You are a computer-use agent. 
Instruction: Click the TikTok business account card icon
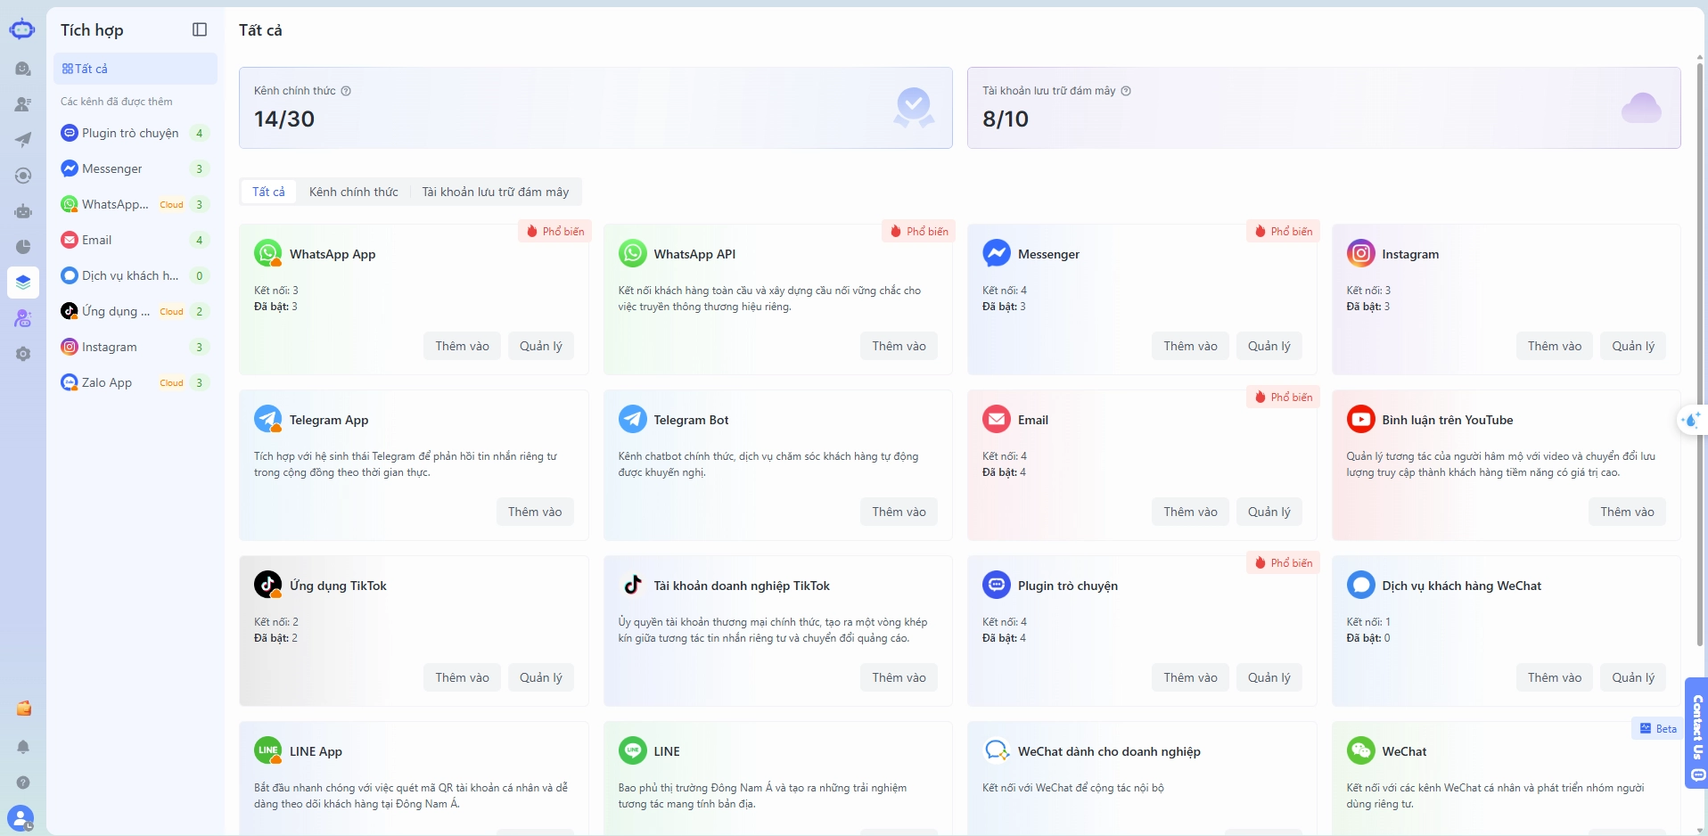coord(633,586)
